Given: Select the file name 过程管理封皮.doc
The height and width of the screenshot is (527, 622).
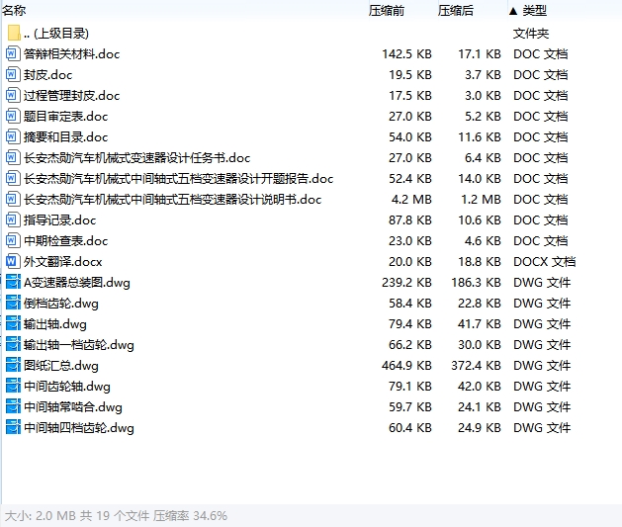Looking at the screenshot, I should tap(71, 96).
